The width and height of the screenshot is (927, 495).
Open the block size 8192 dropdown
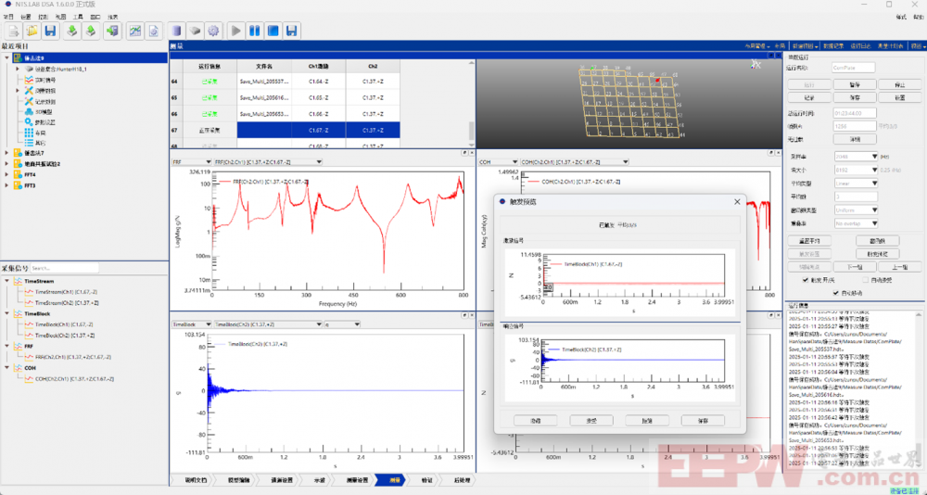tap(856, 171)
